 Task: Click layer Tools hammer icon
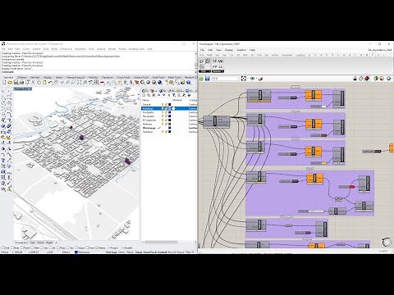point(183,95)
